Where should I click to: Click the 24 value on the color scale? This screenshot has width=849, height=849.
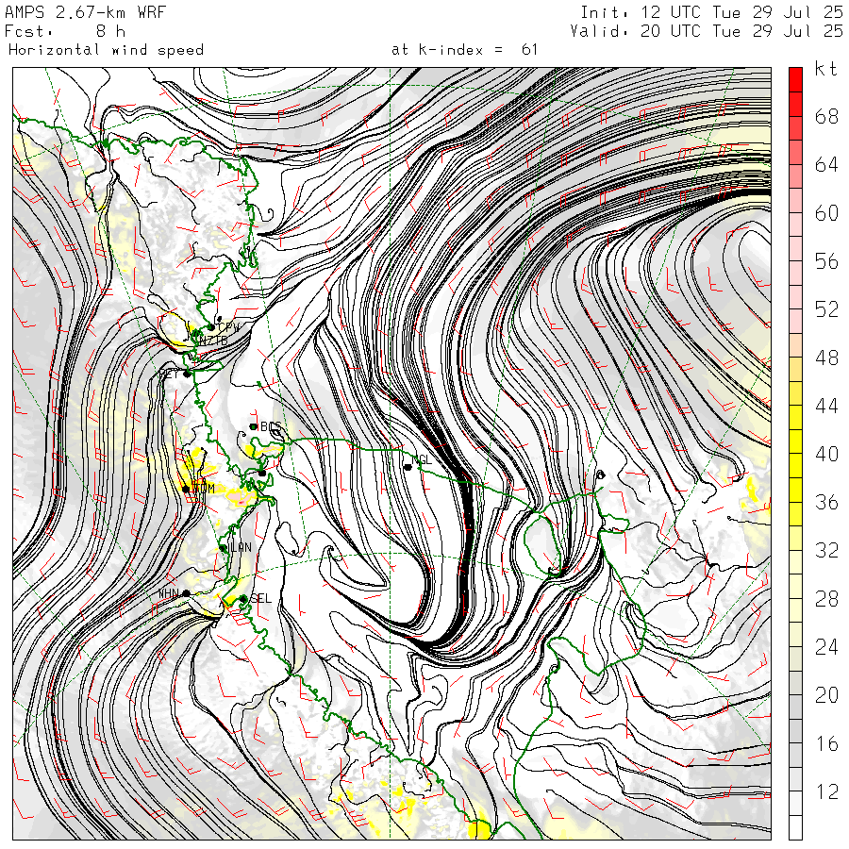point(826,647)
